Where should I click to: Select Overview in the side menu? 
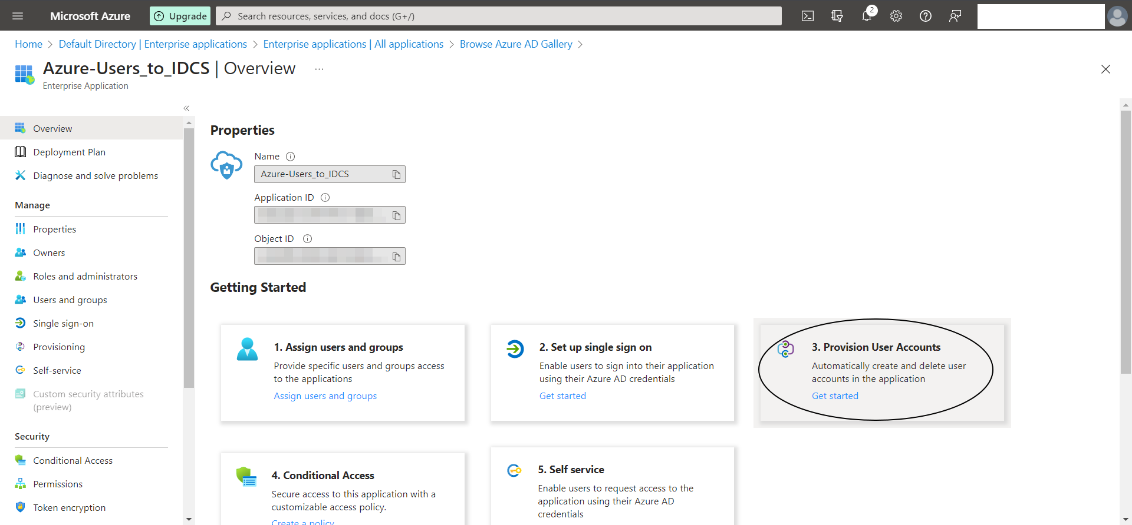[91, 128]
